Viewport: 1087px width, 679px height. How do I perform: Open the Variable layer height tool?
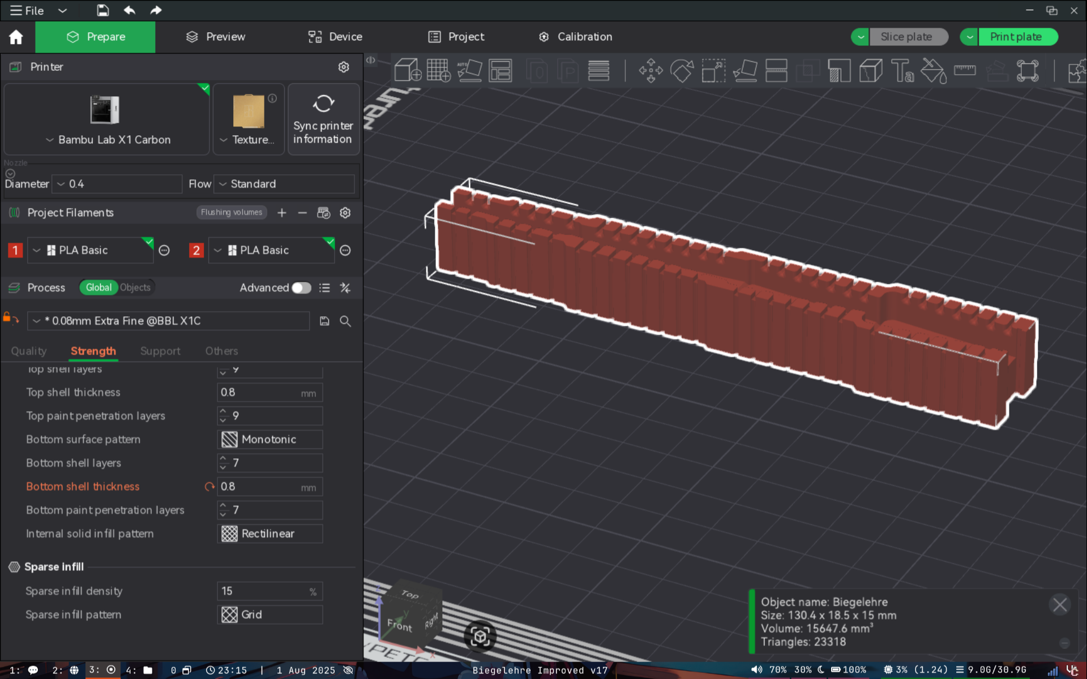(598, 71)
